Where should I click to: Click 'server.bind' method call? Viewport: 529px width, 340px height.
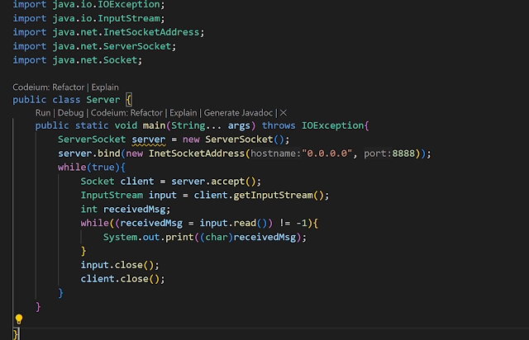pos(89,153)
